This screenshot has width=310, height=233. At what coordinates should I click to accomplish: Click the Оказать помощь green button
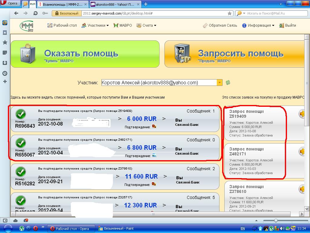pyautogui.click(x=85, y=54)
